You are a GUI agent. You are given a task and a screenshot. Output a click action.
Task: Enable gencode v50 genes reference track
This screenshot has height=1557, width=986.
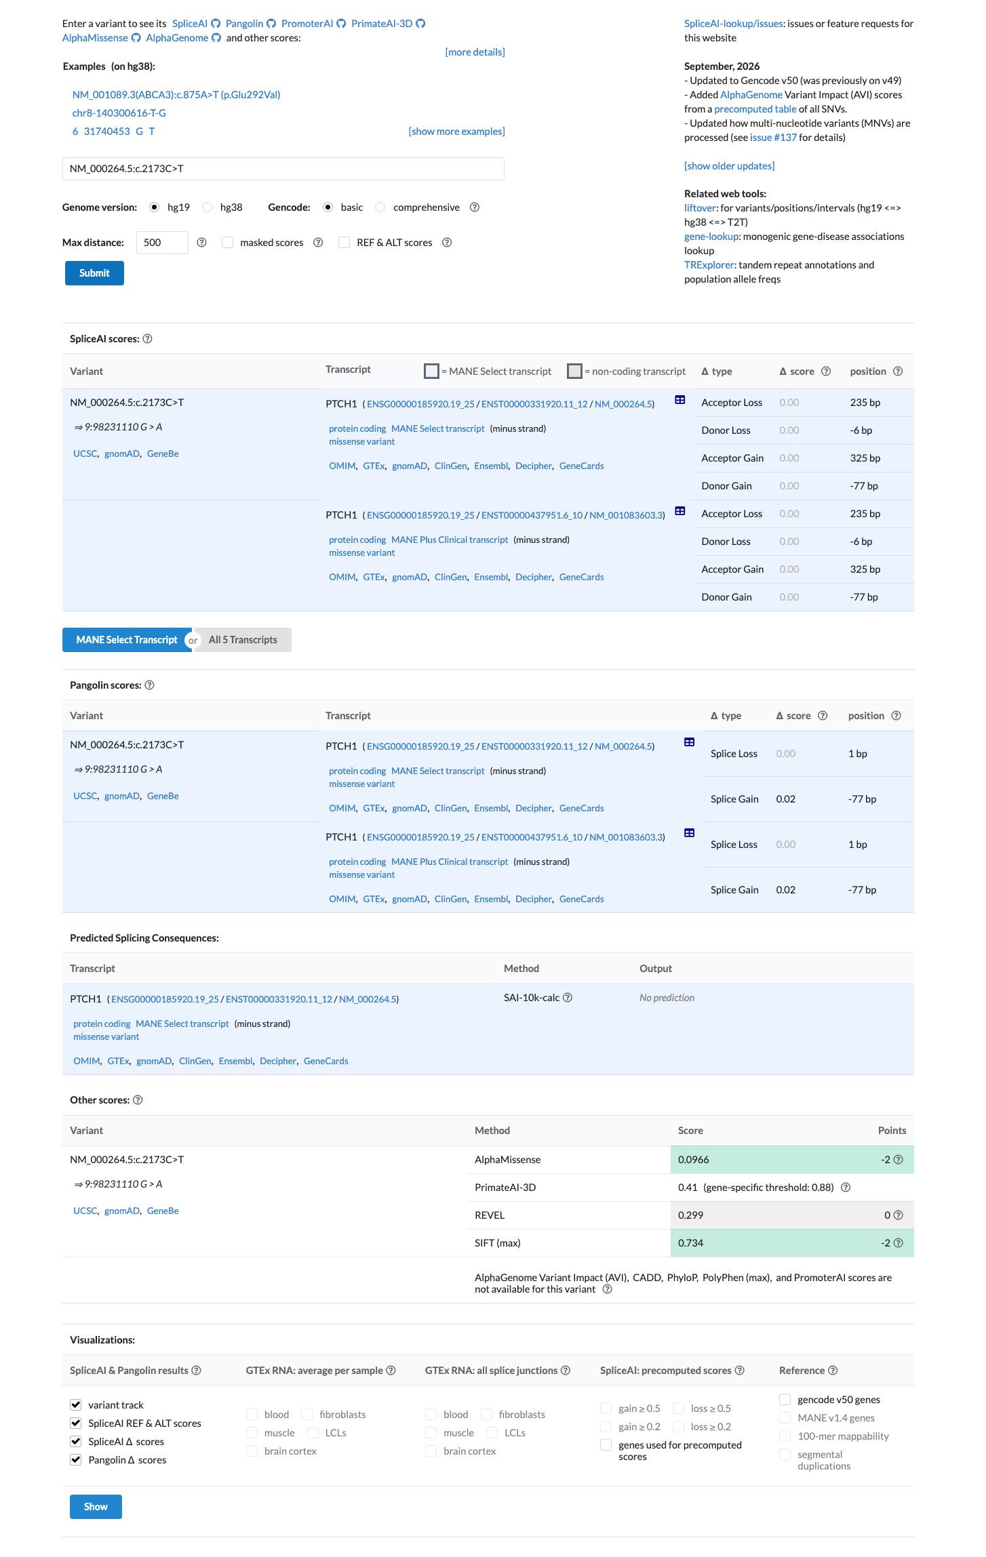pos(785,1400)
